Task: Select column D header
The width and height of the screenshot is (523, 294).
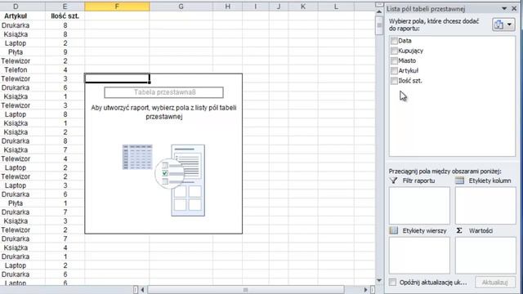Action: (16, 7)
